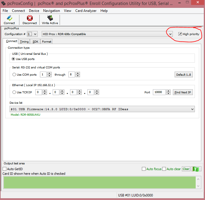
Task: Open the File menu
Action: 5,11
